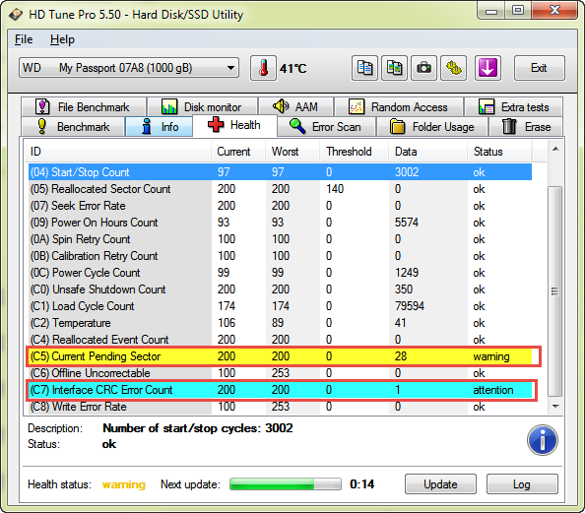Open the File menu
This screenshot has height=513, width=585.
[24, 39]
